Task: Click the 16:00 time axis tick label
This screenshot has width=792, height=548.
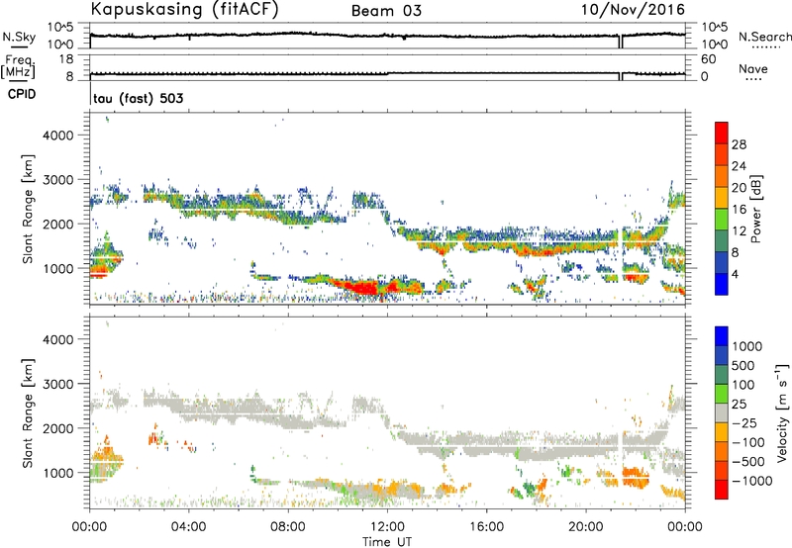Action: tap(486, 527)
